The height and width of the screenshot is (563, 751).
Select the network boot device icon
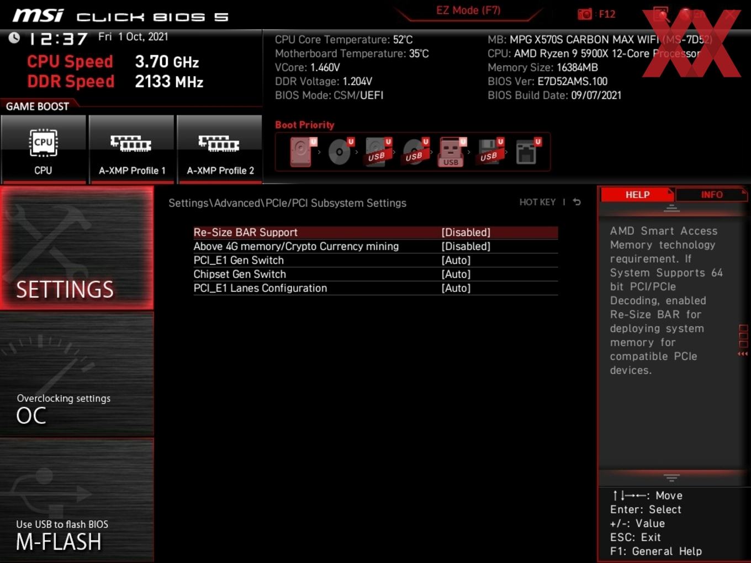[527, 151]
